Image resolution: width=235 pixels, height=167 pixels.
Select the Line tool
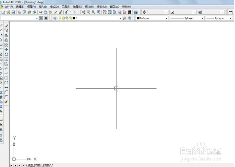pos(2,25)
